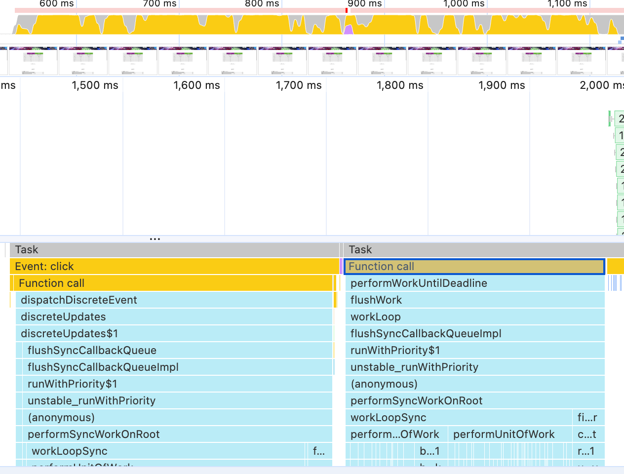Select the r...1 frame under c...t

[588, 451]
